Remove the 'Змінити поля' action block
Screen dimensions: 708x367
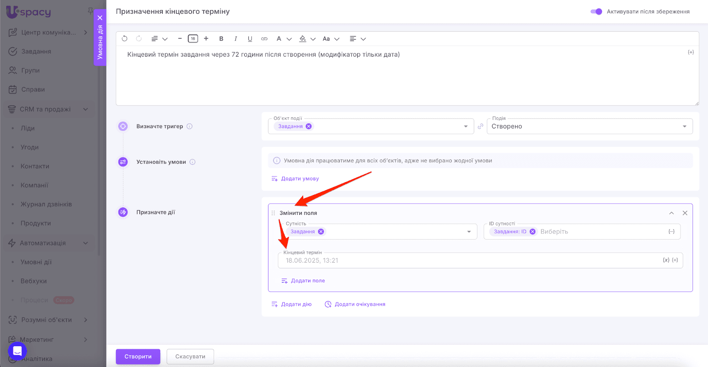[x=685, y=213]
